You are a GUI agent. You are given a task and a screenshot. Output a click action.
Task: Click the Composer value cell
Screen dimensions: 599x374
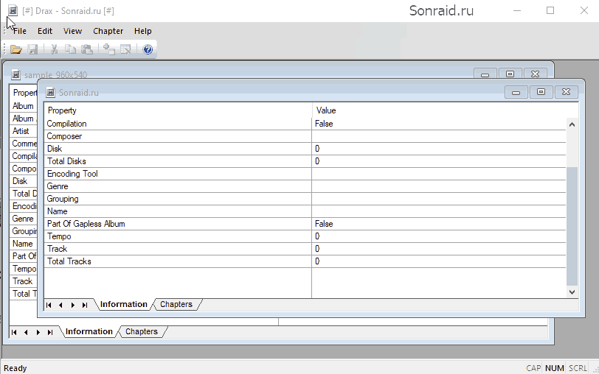click(x=438, y=136)
